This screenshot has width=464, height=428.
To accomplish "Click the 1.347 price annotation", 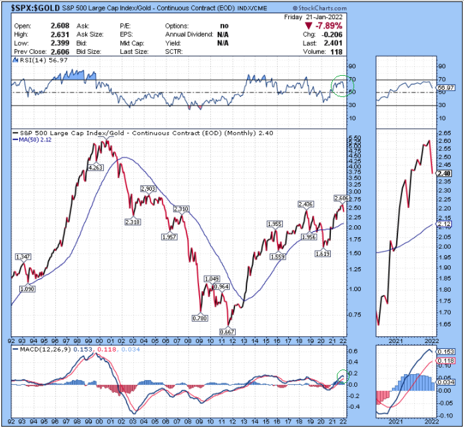I will (23, 257).
